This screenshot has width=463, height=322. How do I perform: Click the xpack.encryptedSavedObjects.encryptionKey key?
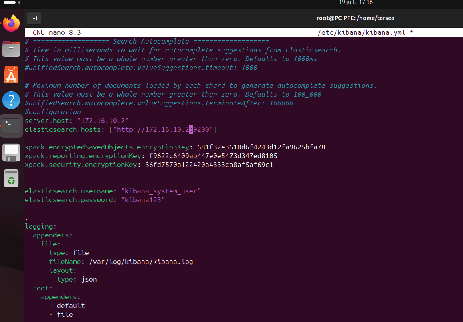tap(107, 147)
